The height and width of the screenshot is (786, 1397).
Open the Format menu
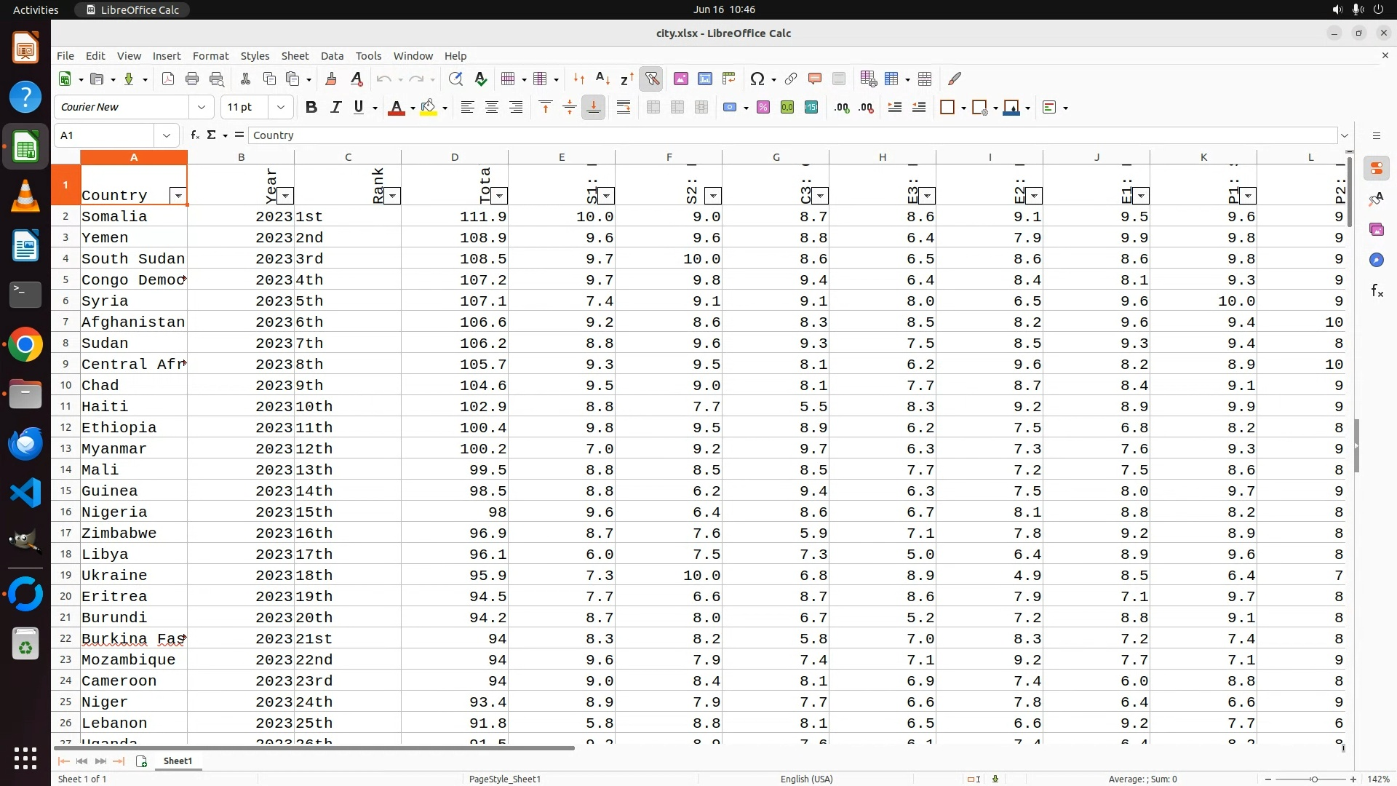pos(210,56)
